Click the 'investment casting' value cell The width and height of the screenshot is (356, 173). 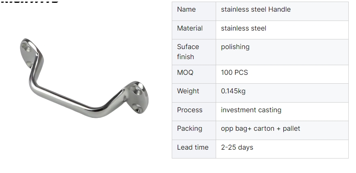tap(282, 111)
